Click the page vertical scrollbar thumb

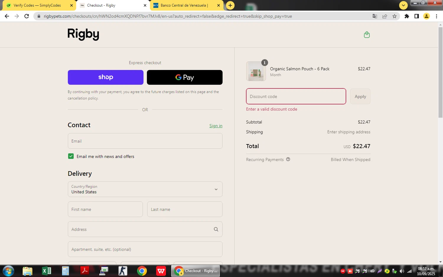point(440,72)
